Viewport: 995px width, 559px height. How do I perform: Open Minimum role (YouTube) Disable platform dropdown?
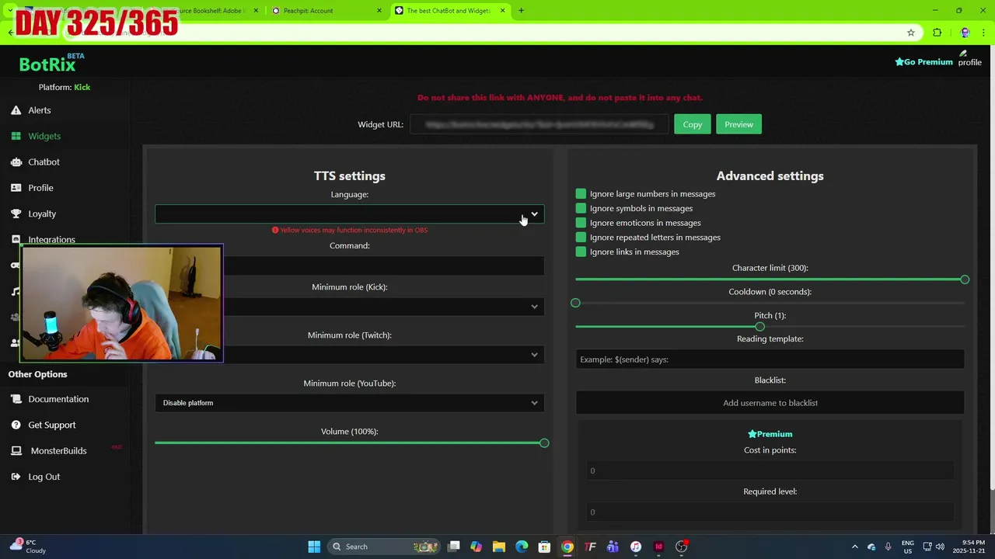pos(350,403)
